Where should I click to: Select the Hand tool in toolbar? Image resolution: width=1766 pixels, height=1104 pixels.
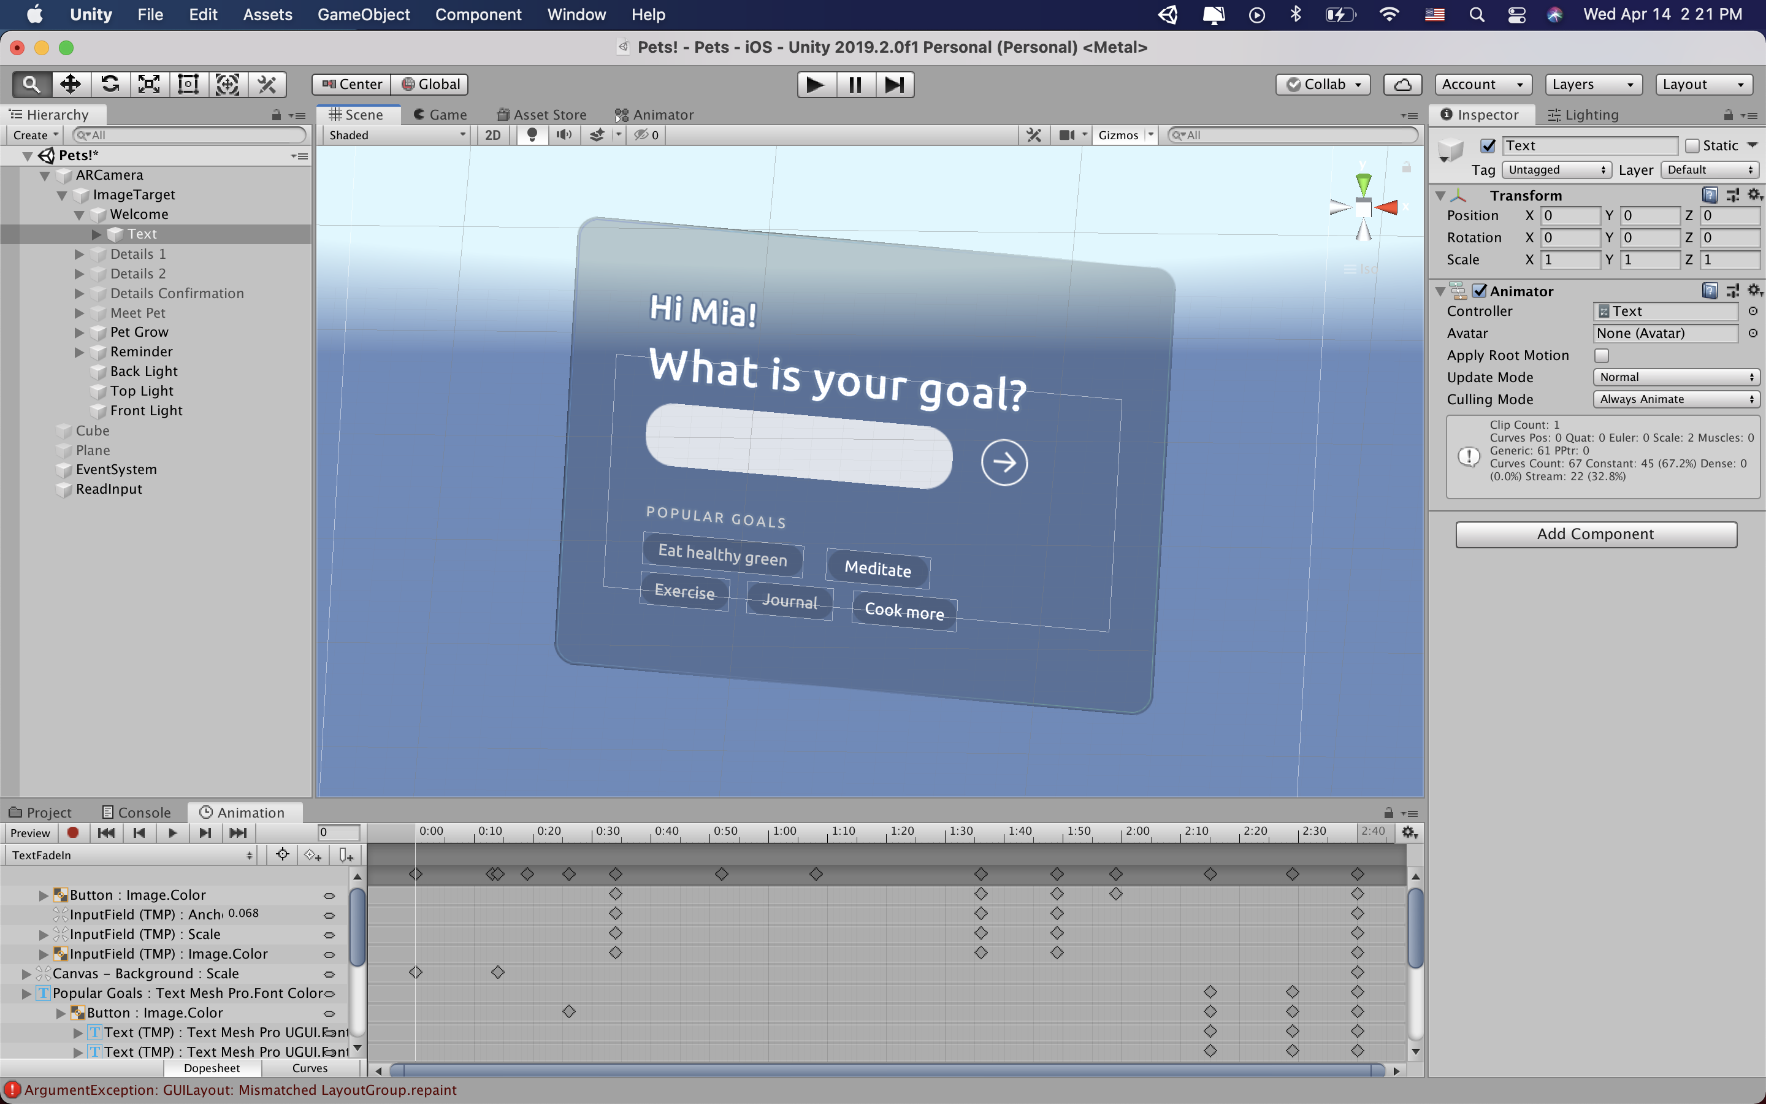tap(31, 85)
